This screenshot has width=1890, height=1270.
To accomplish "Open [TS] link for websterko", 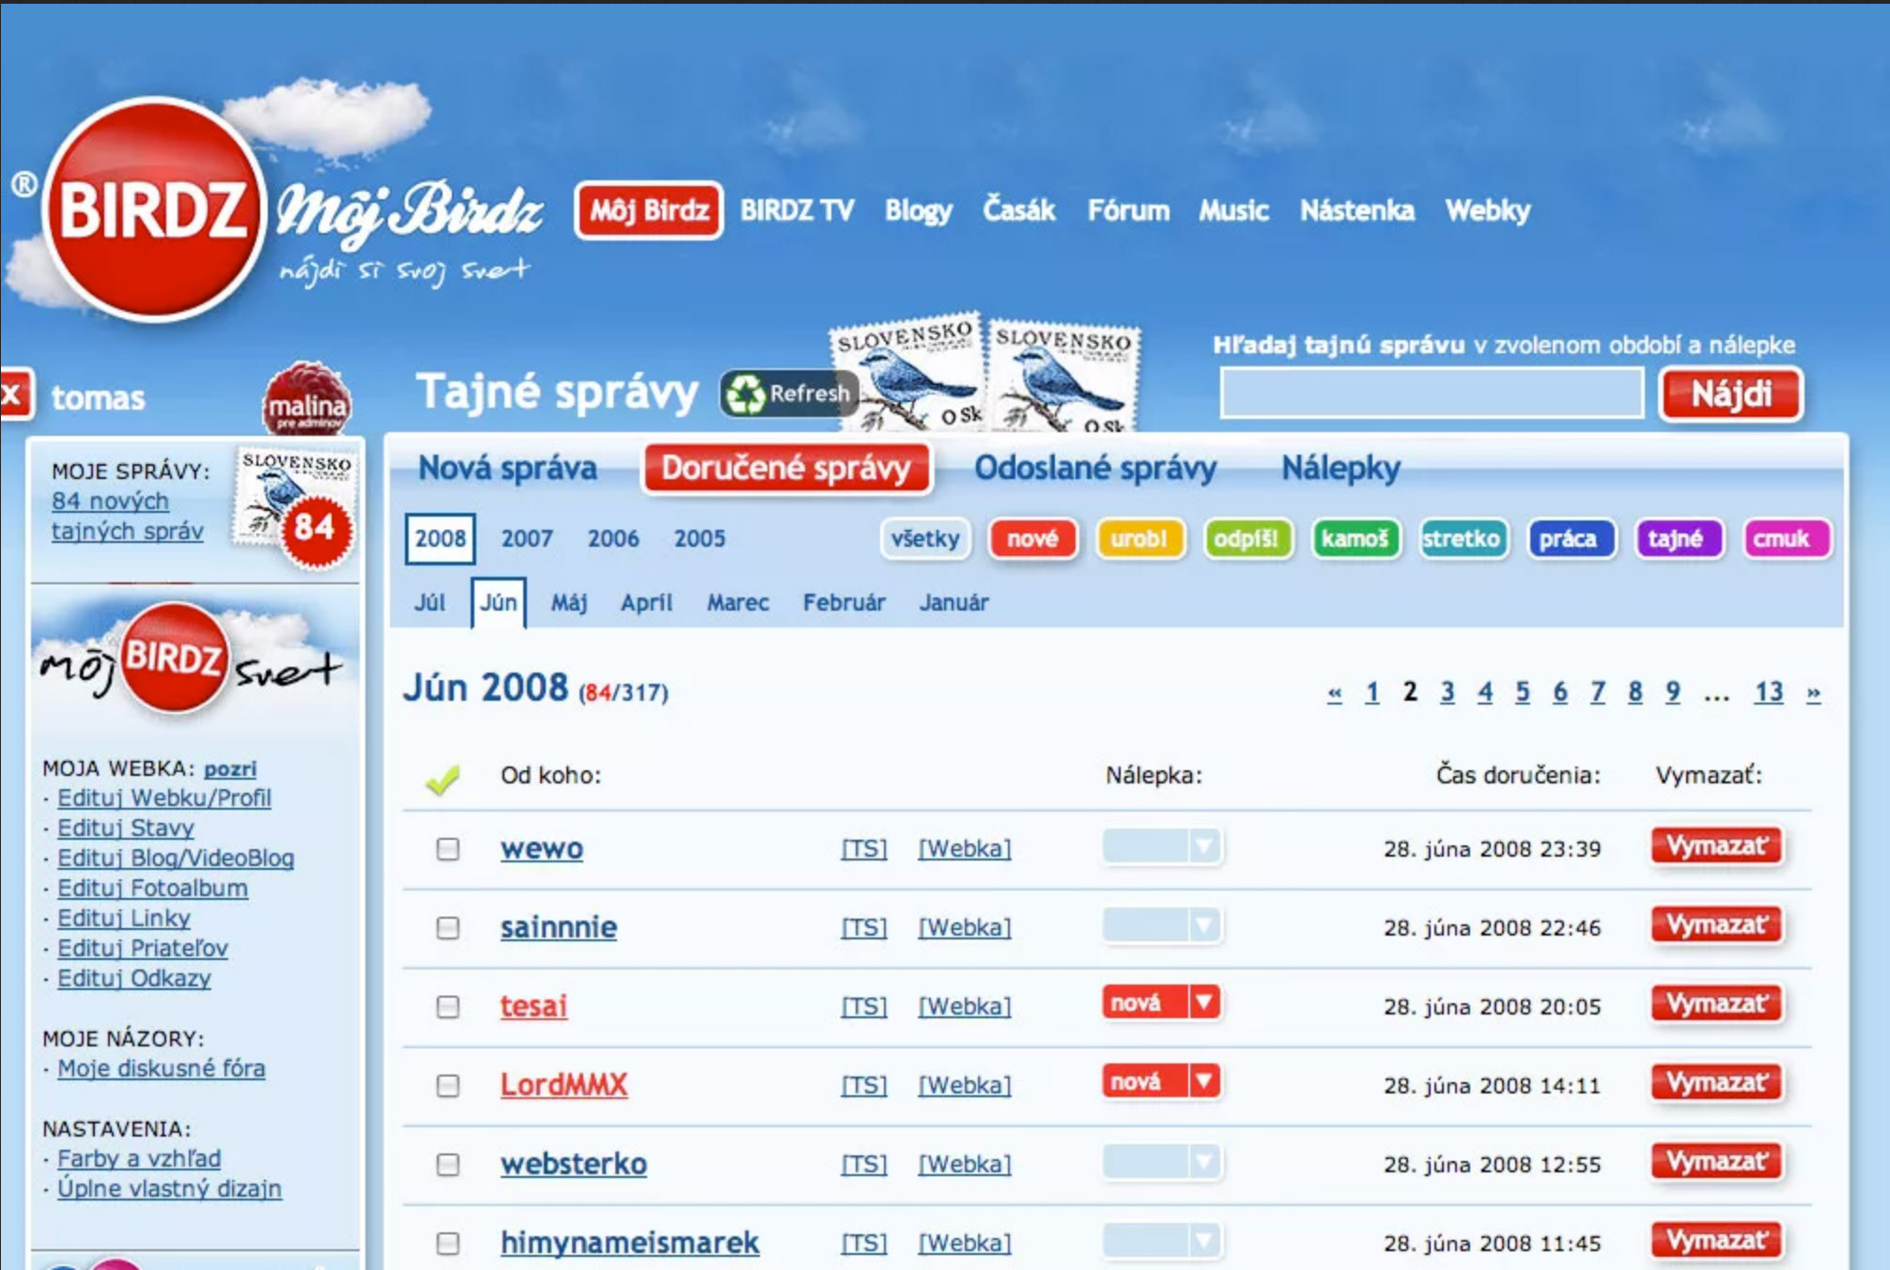I will click(x=863, y=1165).
